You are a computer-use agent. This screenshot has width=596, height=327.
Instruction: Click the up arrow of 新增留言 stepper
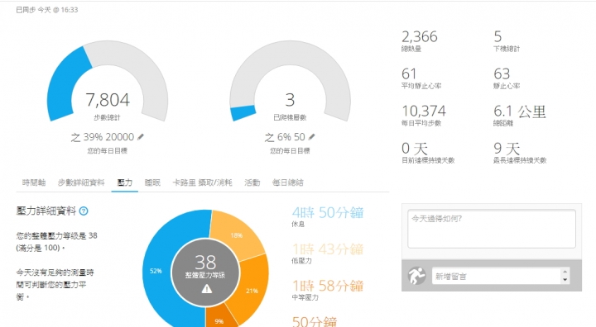coord(565,272)
